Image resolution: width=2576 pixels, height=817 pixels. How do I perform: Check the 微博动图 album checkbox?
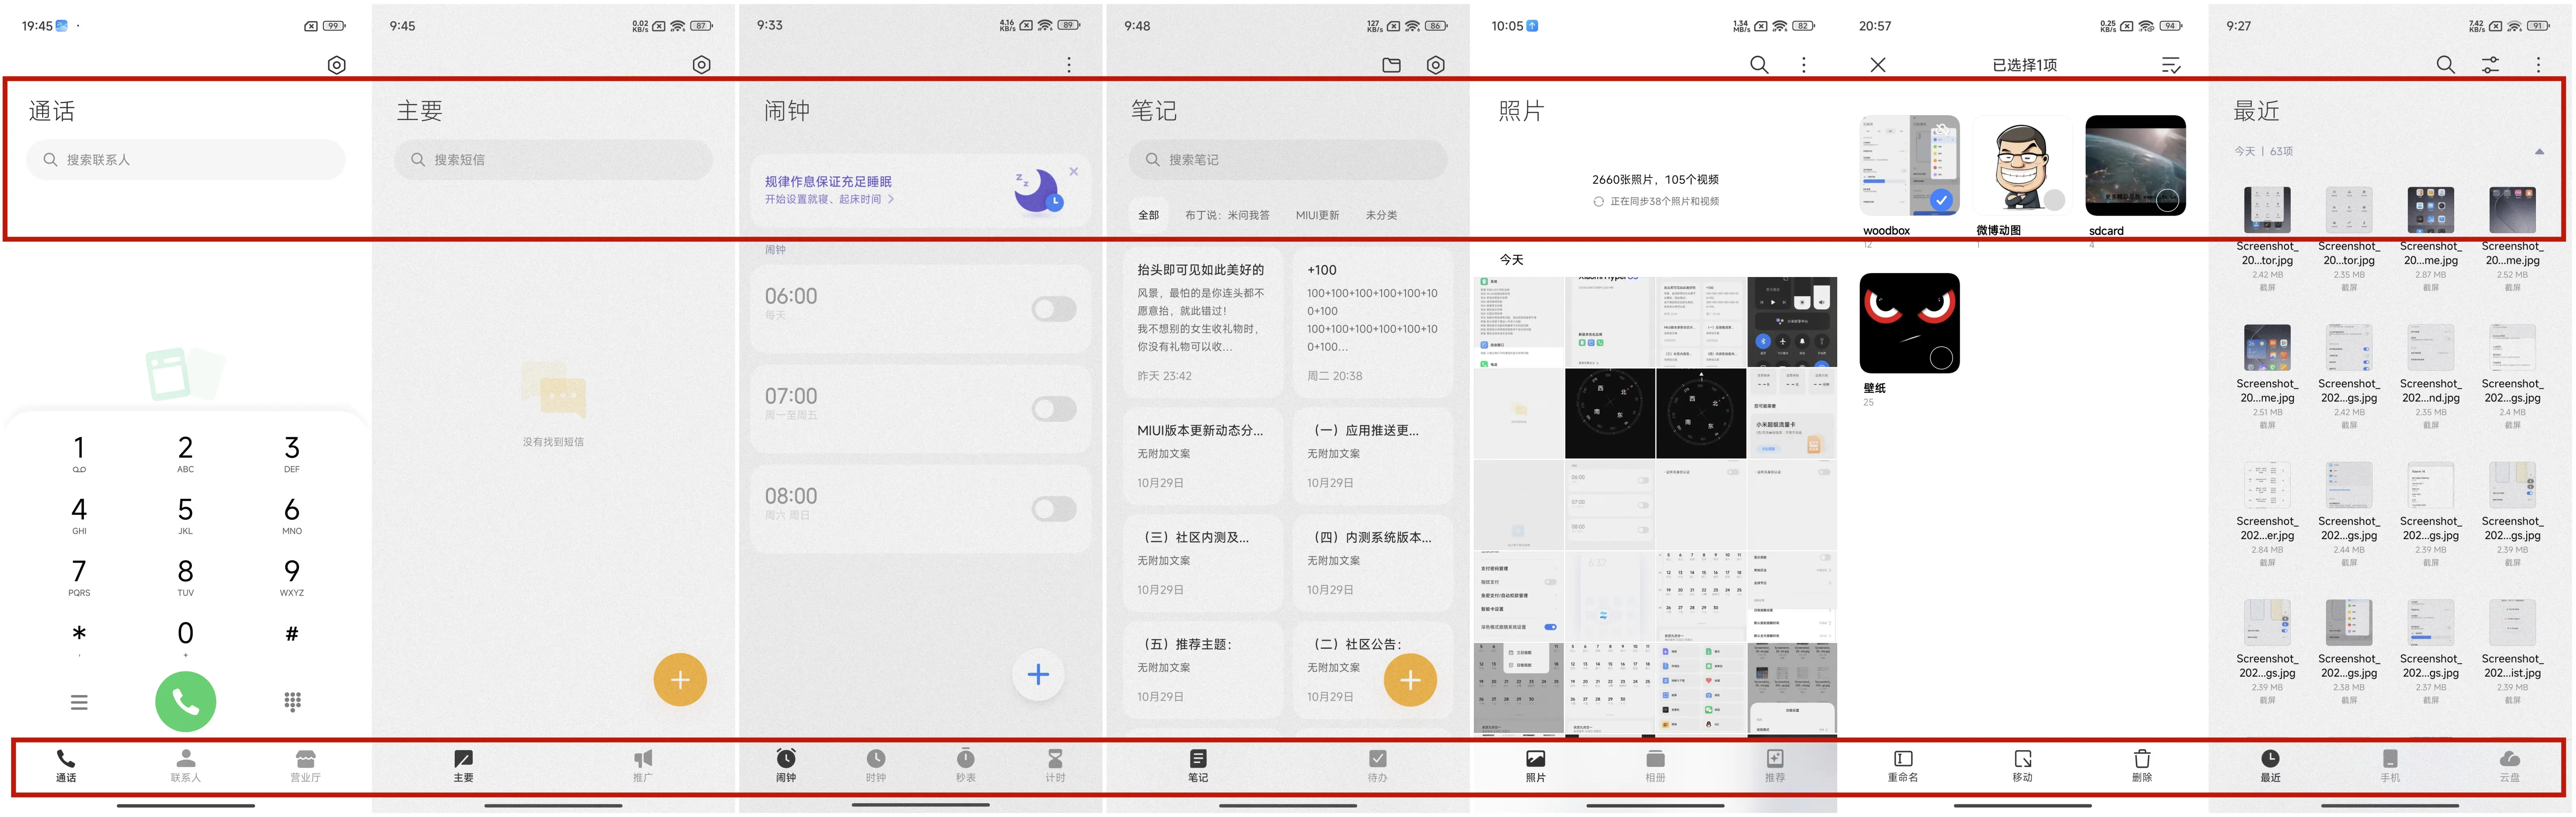(2054, 200)
